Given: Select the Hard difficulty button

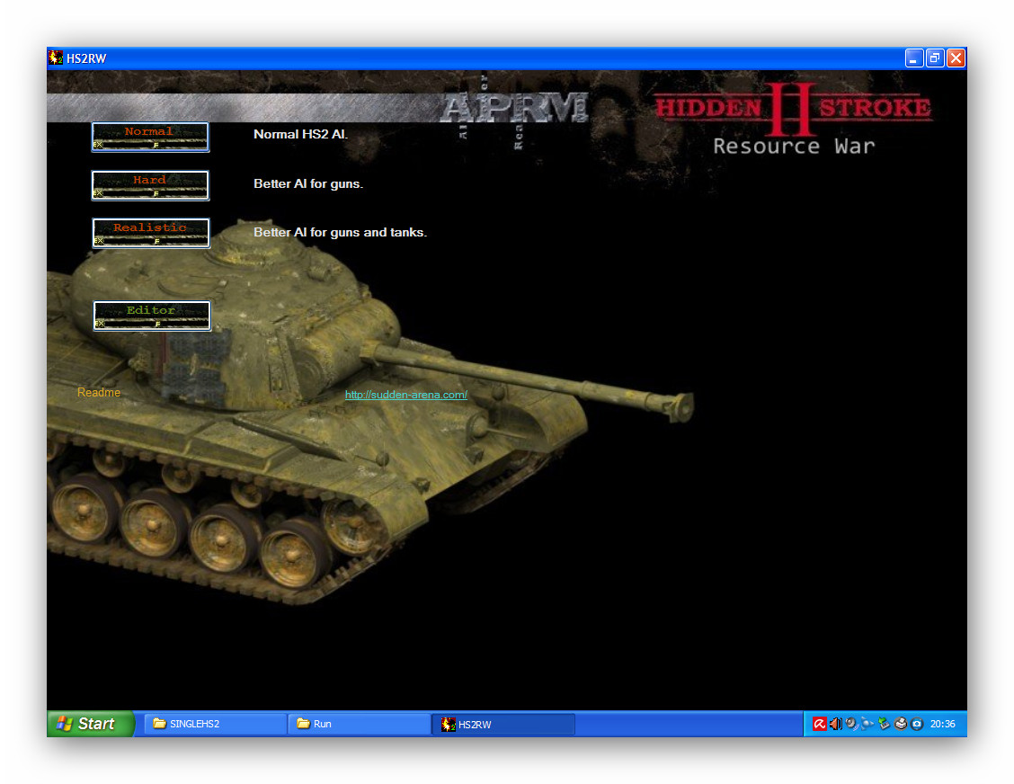Looking at the screenshot, I should coord(150,185).
